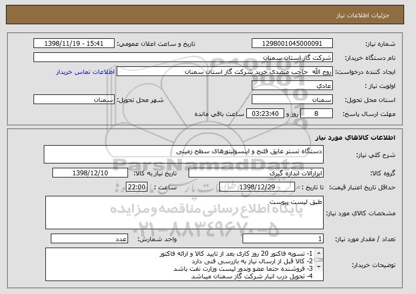
Task: Select the remaining days field showing 8
Action: 317,114
